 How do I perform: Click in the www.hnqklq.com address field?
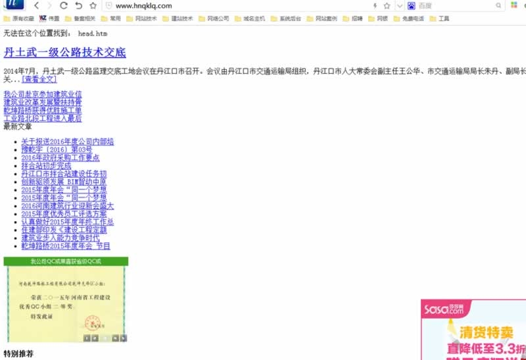coord(230,5)
